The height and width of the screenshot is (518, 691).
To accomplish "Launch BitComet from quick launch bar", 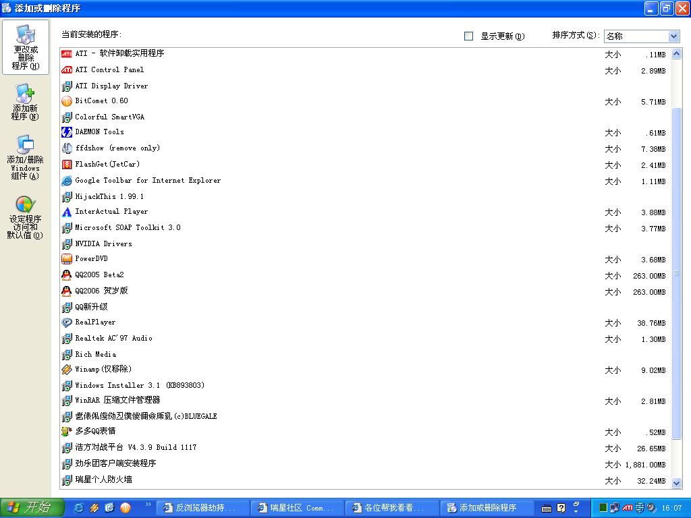I will point(126,508).
